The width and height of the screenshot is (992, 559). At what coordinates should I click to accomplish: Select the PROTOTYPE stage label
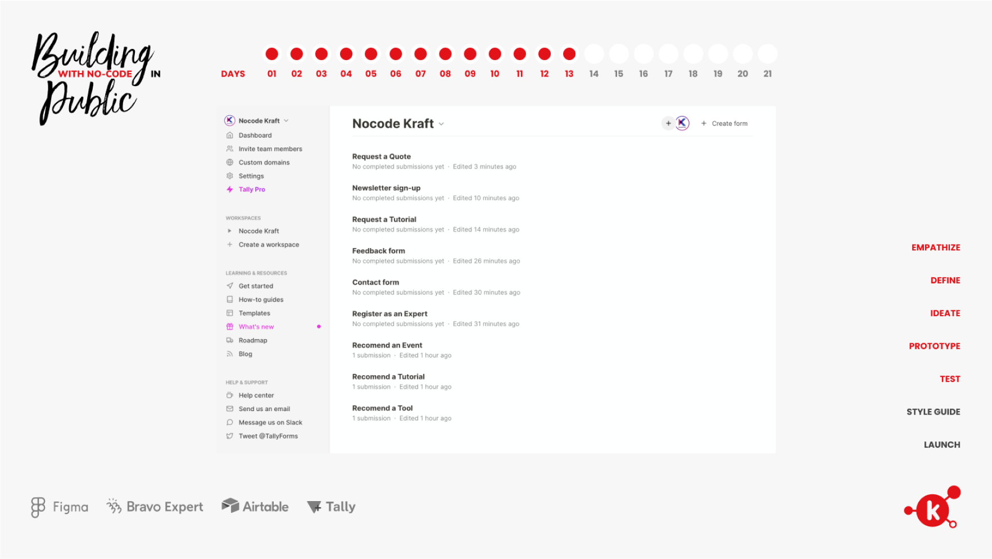pos(935,346)
